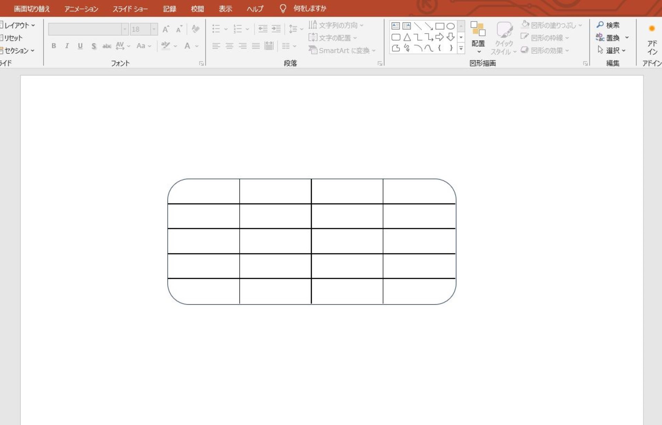
Task: Click the align center paragraph icon
Action: coord(229,46)
